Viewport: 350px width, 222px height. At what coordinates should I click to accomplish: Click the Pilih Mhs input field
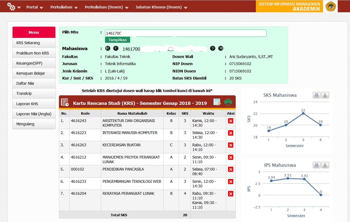[186, 33]
